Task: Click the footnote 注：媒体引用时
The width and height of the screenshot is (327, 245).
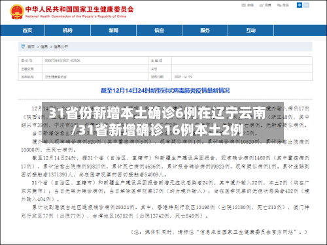Action: [x=218, y=232]
